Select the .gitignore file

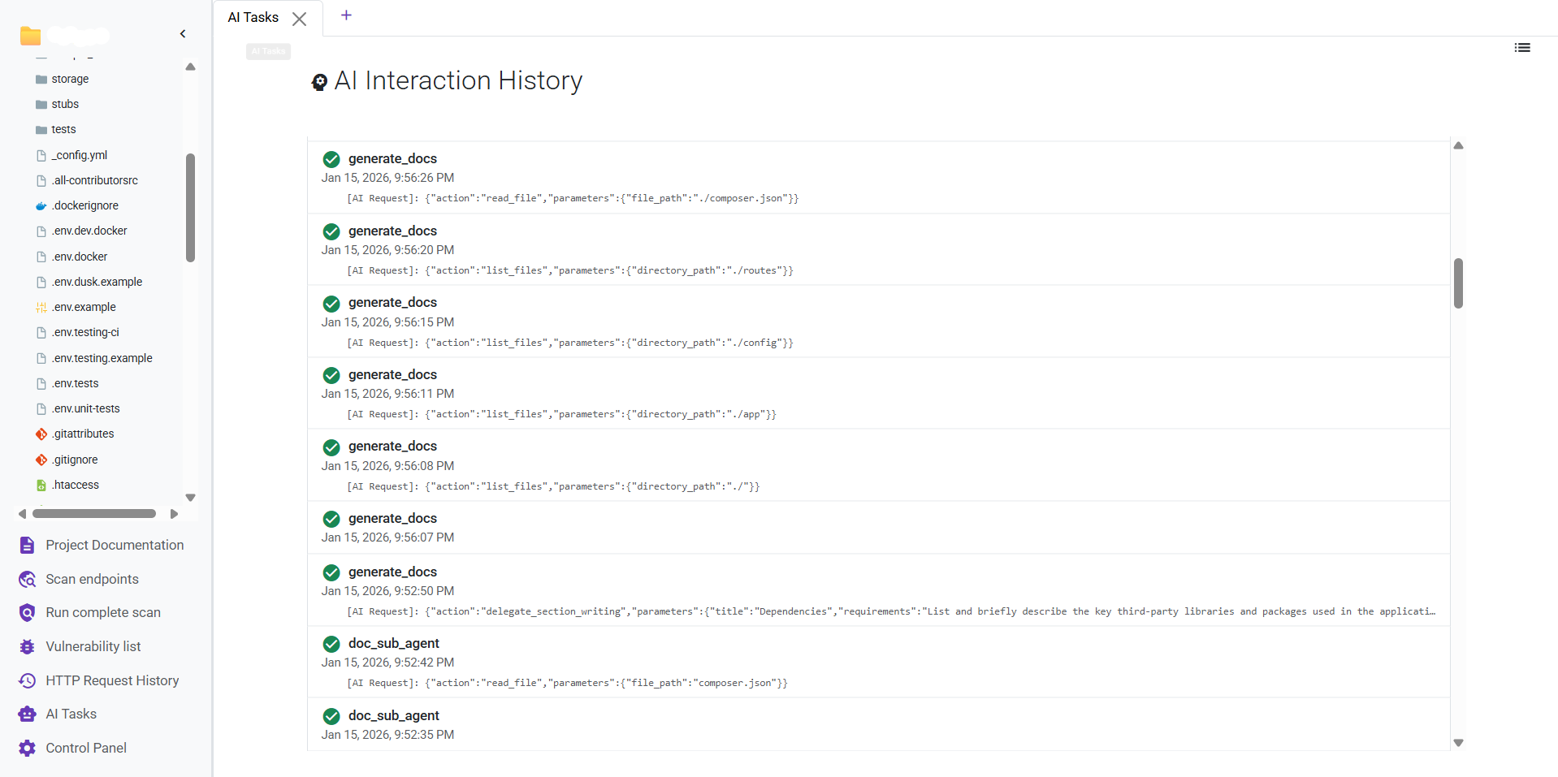75,459
